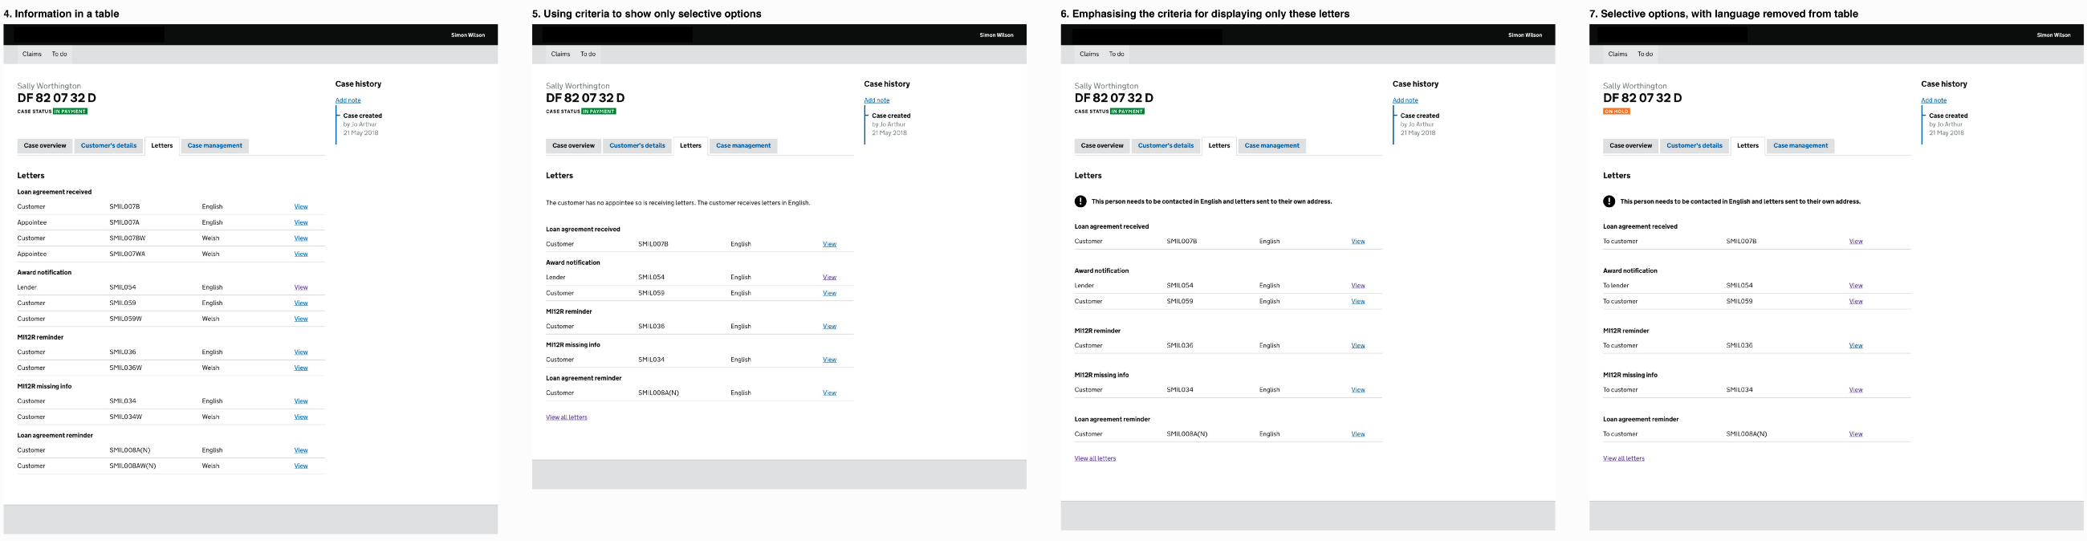Click To do in mockup 6 navigation bar
Viewport: 2087px width, 541px height.
(x=1117, y=55)
